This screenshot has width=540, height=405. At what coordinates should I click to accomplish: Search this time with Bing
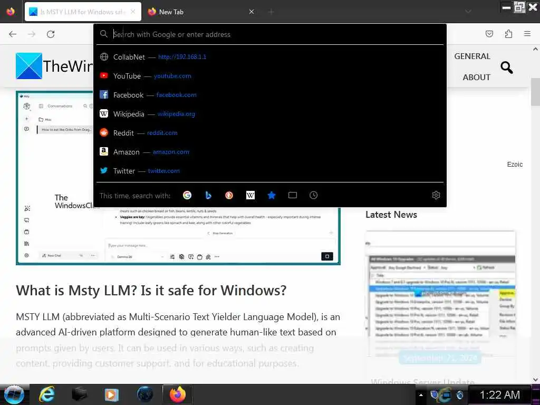point(208,195)
